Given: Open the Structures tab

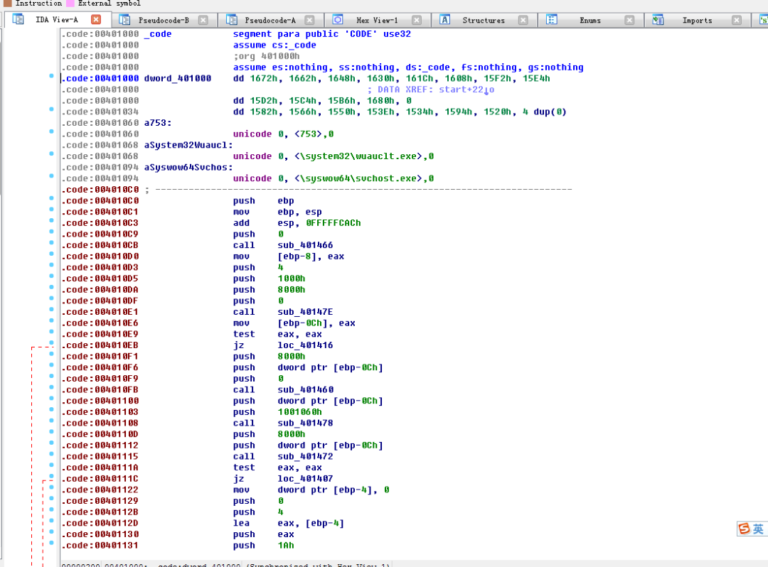Looking at the screenshot, I should [484, 20].
